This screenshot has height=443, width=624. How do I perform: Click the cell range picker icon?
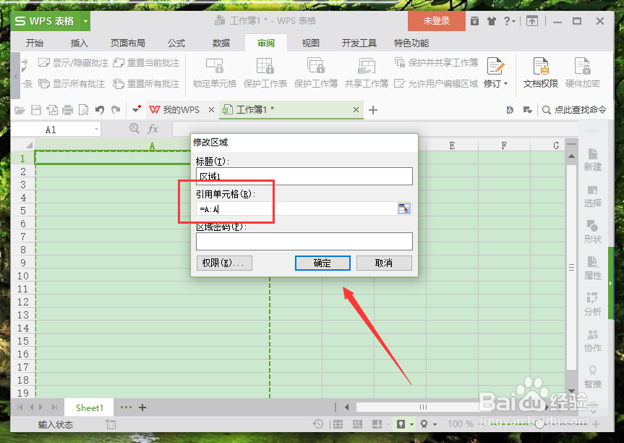point(403,208)
